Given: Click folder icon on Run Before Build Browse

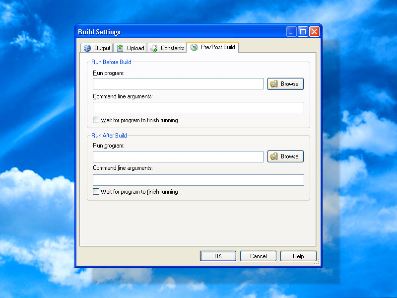Looking at the screenshot, I should (x=274, y=84).
